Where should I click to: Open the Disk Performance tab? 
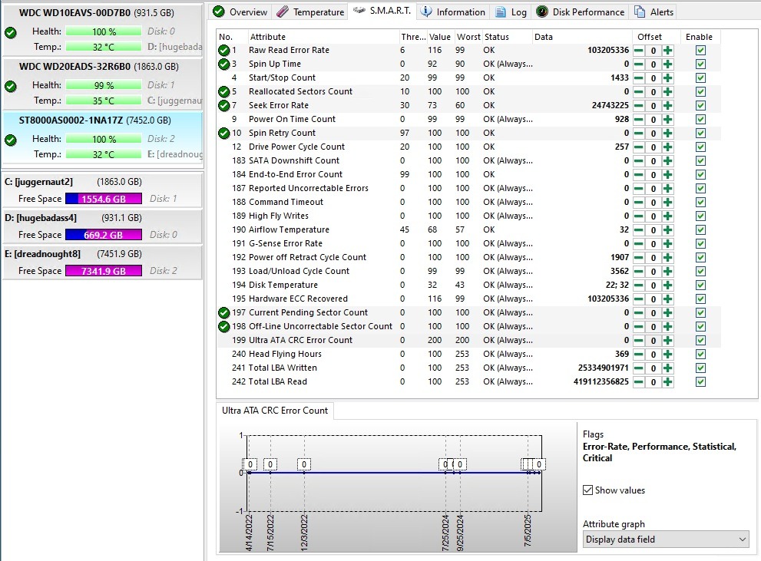[x=581, y=12]
